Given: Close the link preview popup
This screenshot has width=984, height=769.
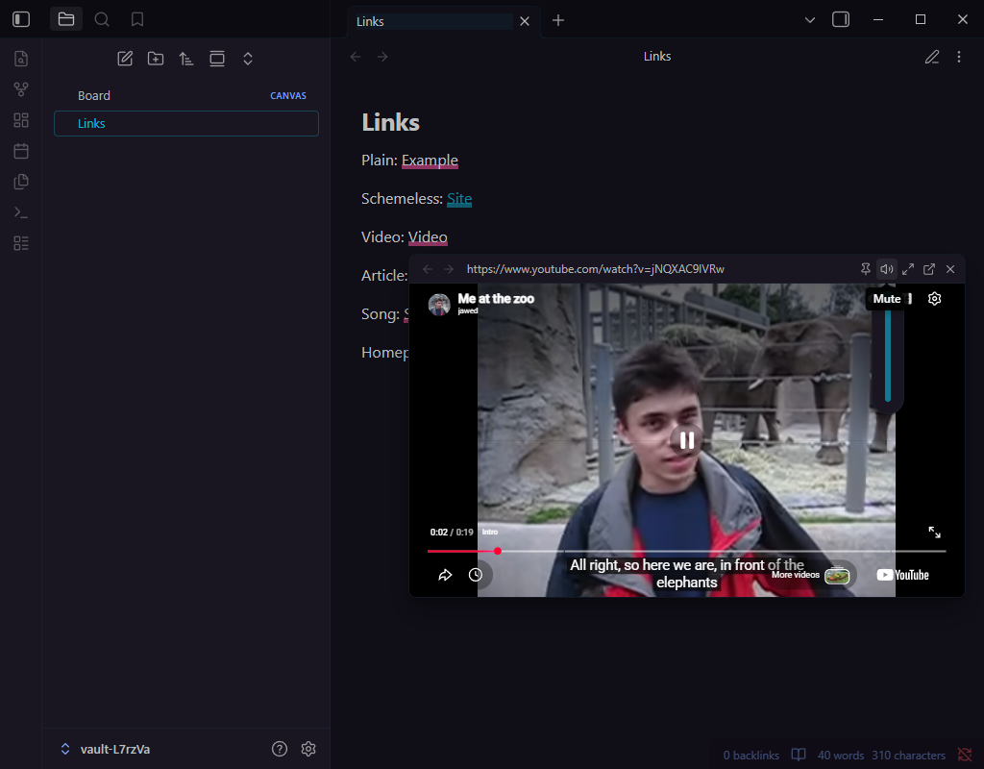Looking at the screenshot, I should (950, 269).
